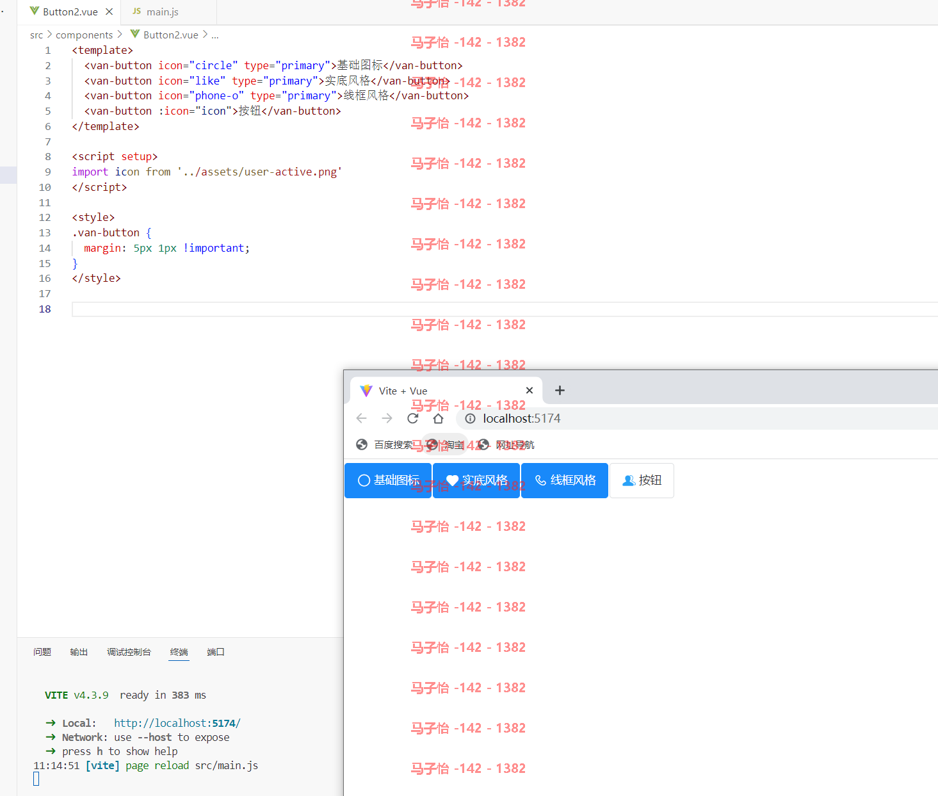
Task: Click the white 按钮 button
Action: tap(642, 480)
